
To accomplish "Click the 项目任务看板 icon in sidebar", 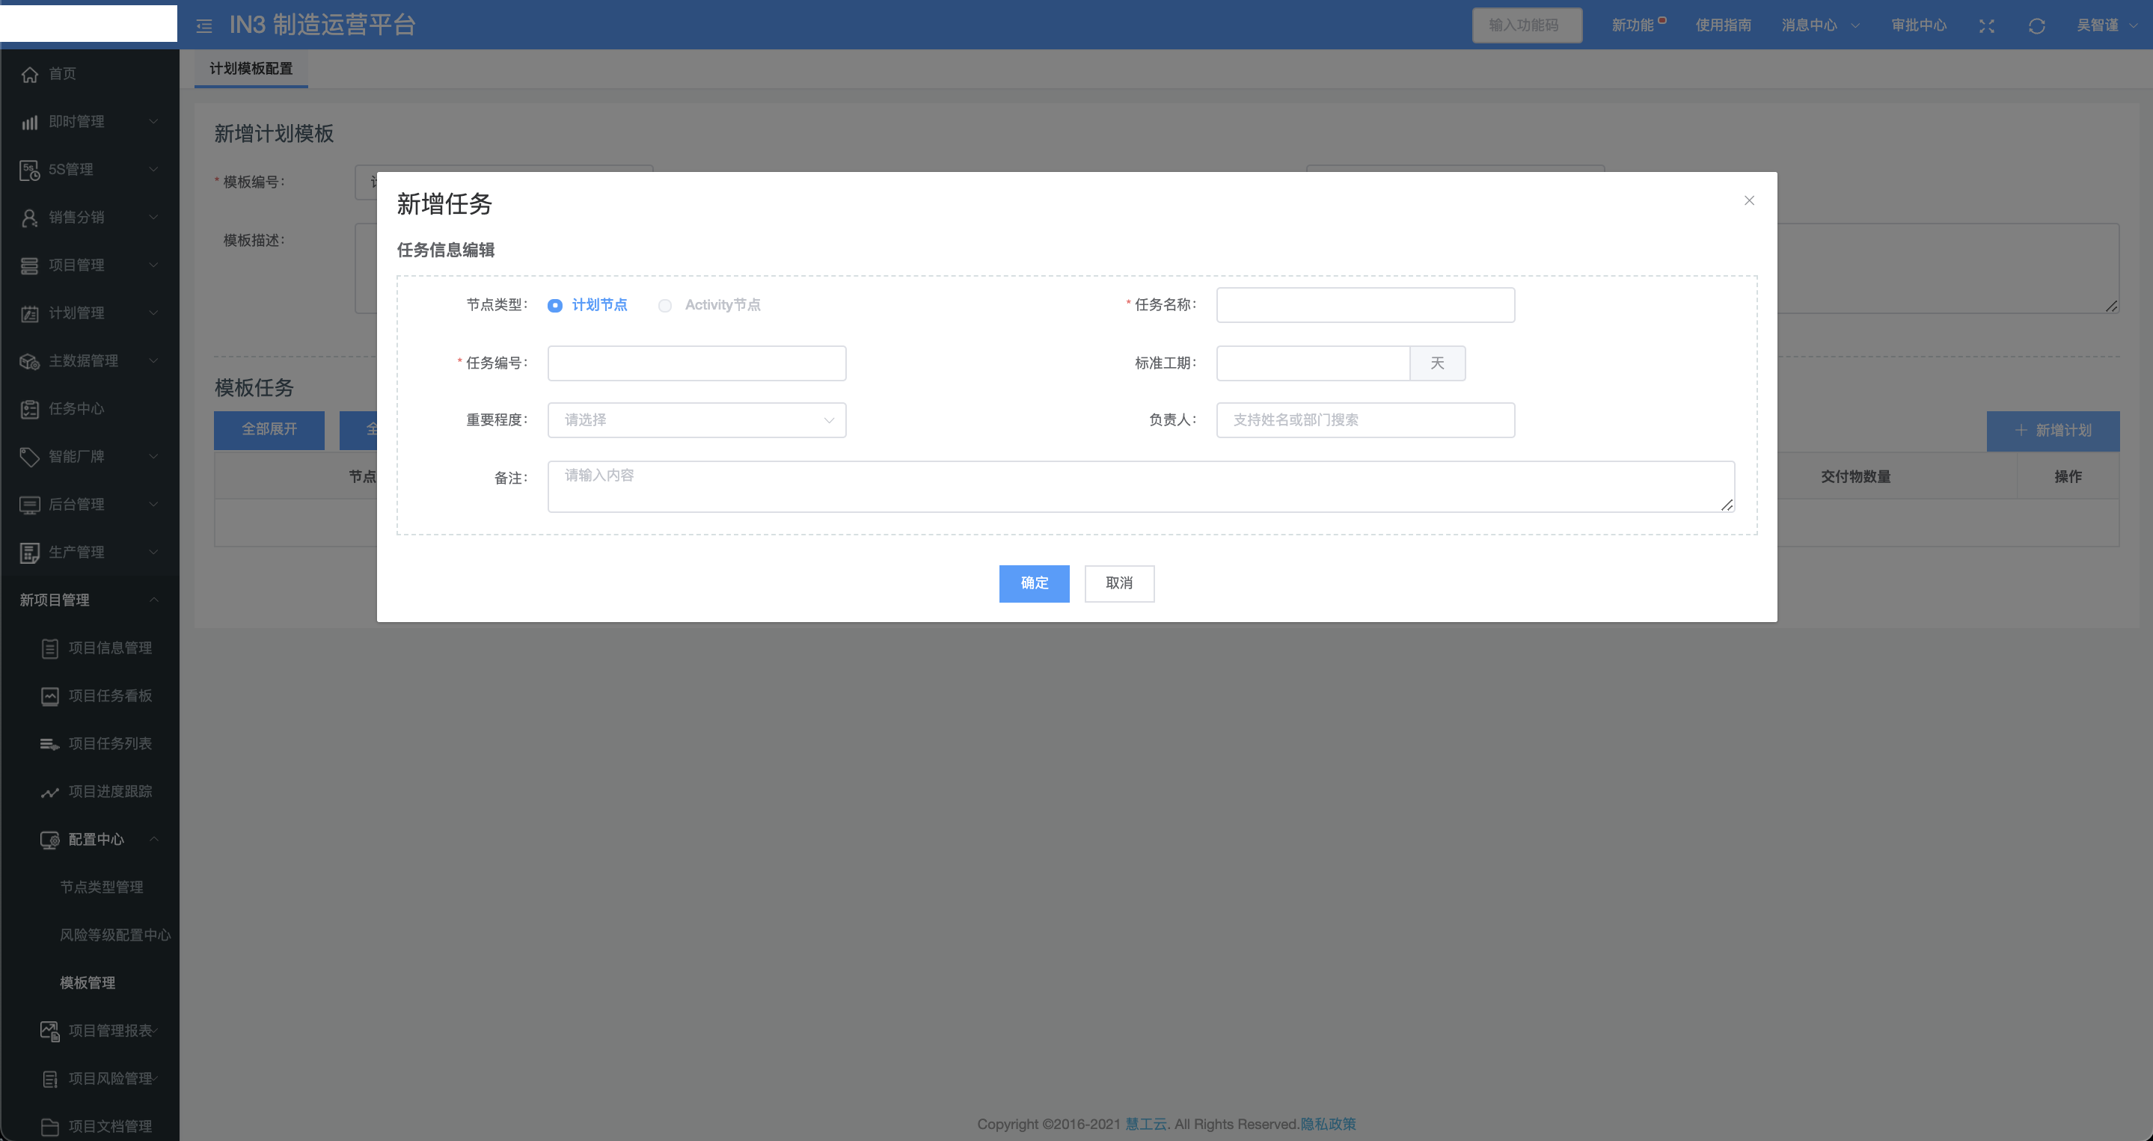I will click(x=50, y=696).
